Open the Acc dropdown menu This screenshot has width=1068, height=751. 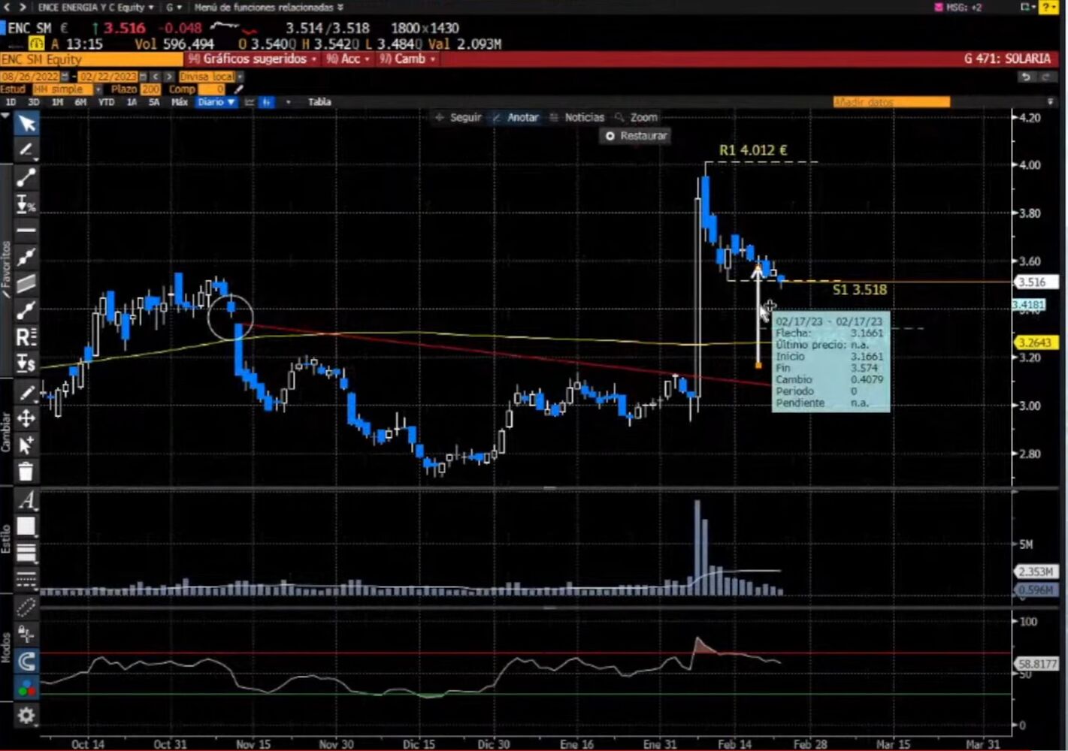348,59
